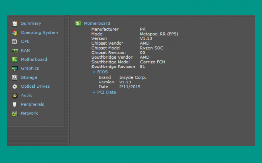Click the Manufacturer label
This screenshot has width=262, height=163.
[105, 29]
